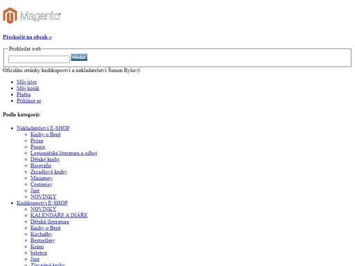Select the 'Biografie' subcategory

point(41,166)
